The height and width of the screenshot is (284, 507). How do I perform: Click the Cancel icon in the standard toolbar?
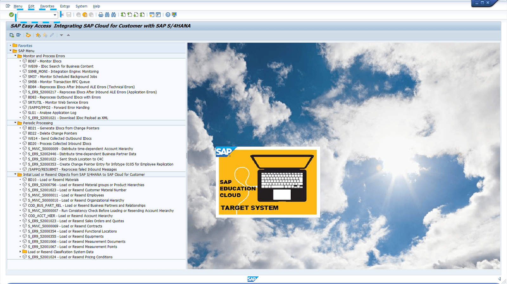click(x=91, y=15)
